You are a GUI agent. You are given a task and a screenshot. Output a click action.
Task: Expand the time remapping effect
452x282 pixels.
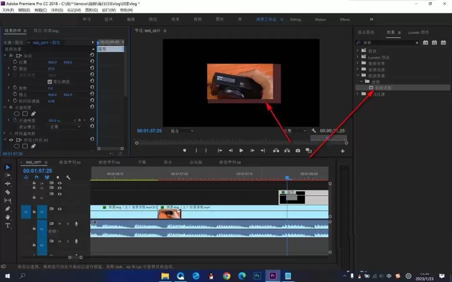[x=4, y=133]
